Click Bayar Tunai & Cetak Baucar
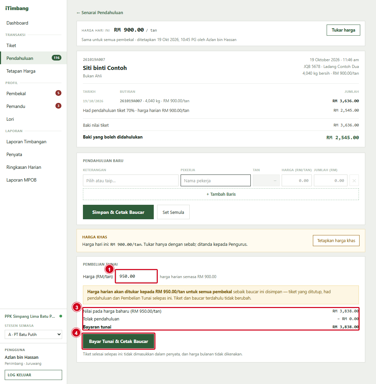376x384 pixels. 119,341
